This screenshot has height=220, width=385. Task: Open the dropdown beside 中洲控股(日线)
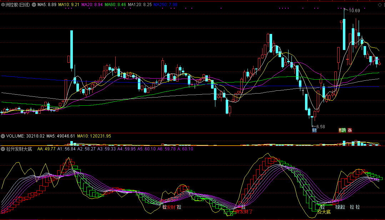click(34, 5)
